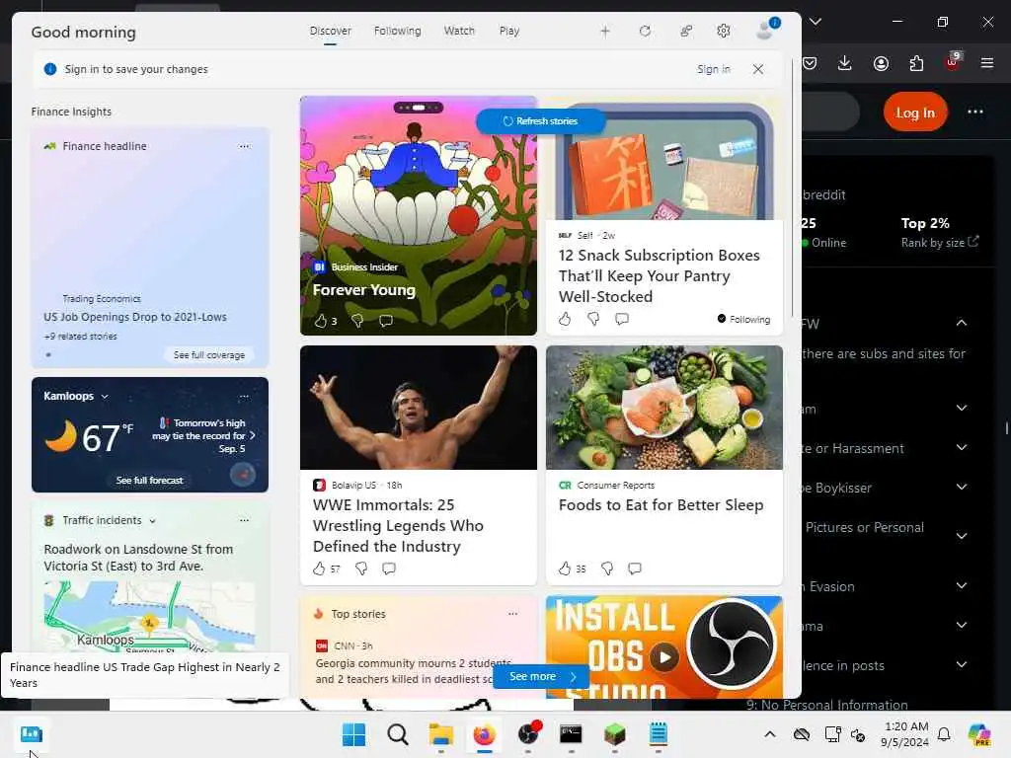
Task: Expand the Kamloops location dropdown
Action: [x=105, y=397]
